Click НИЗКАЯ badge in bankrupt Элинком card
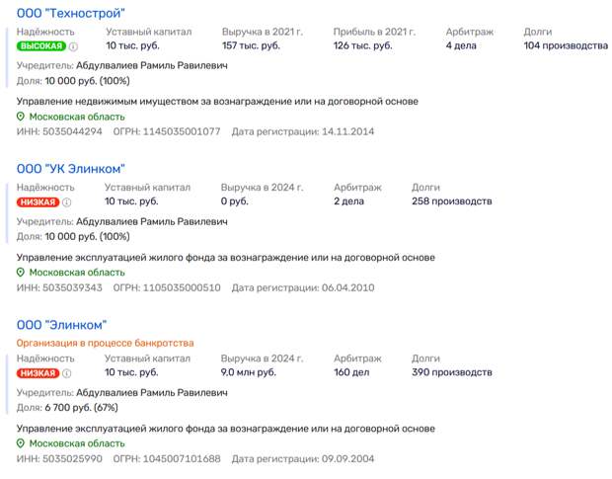This screenshot has height=479, width=612. 38,373
